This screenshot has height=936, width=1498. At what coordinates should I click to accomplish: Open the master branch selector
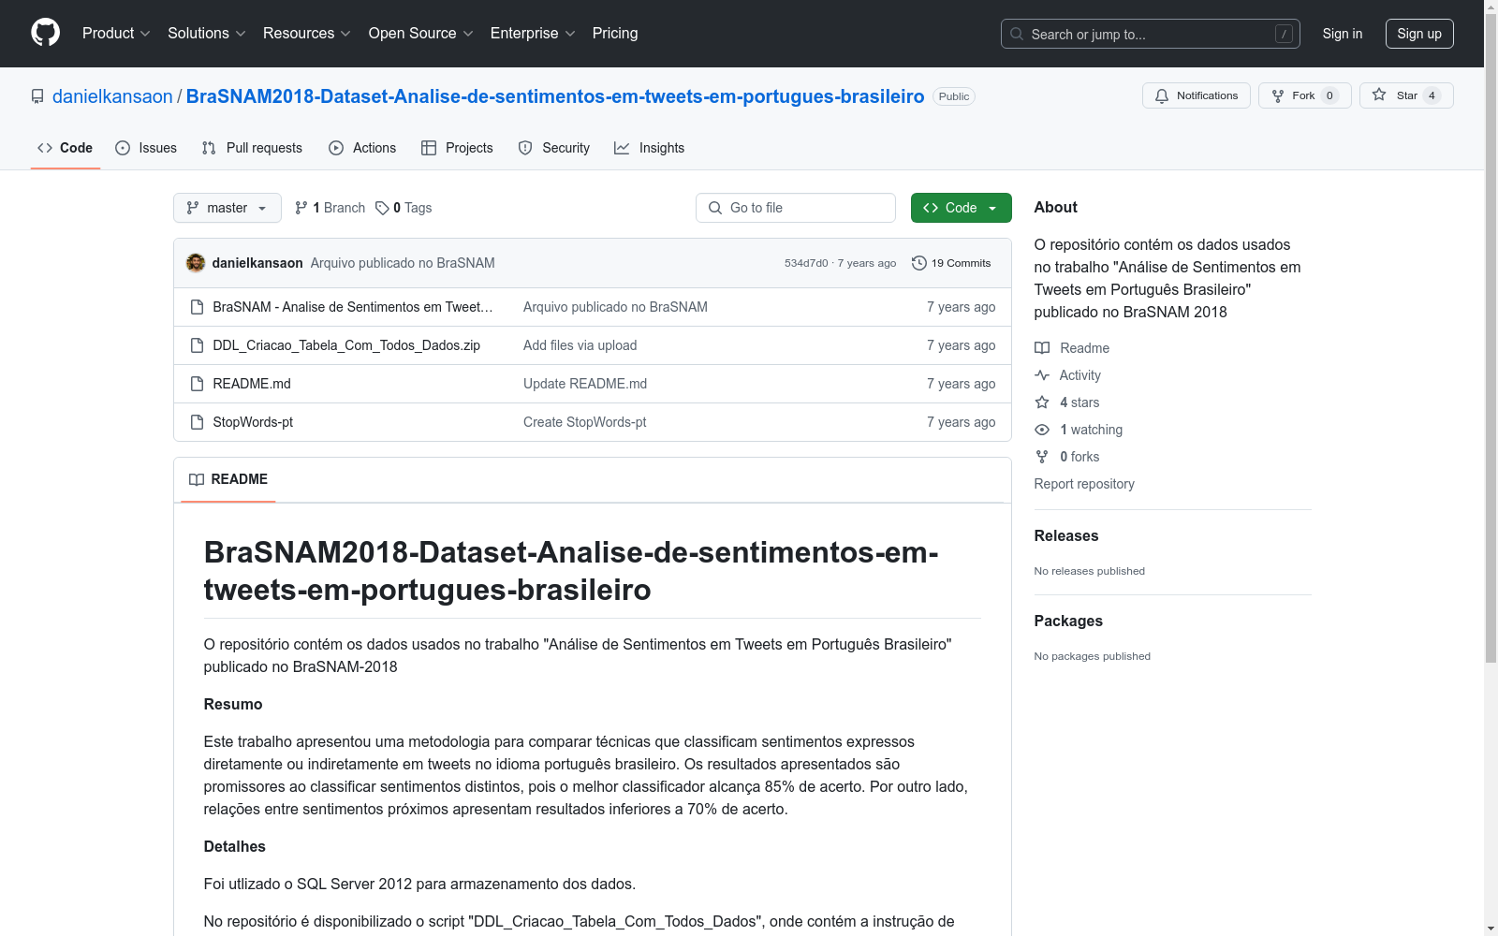pyautogui.click(x=228, y=208)
